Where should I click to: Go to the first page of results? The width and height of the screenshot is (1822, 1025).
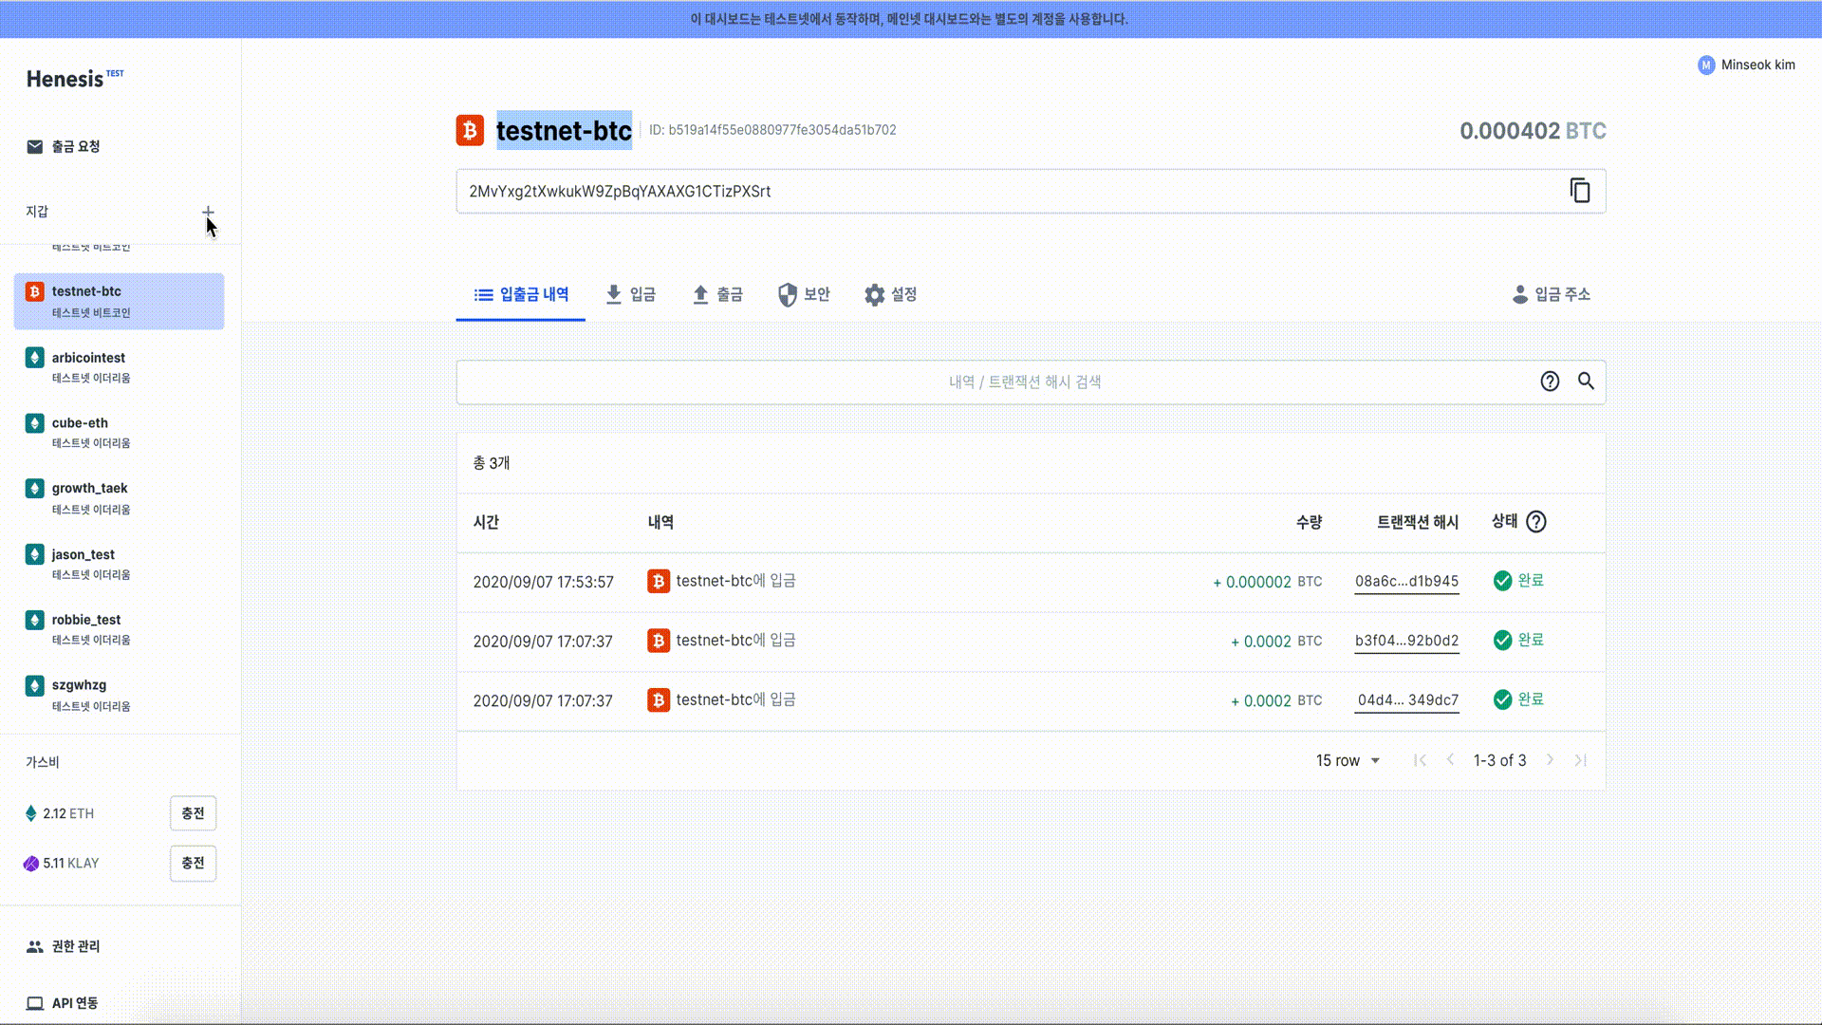(1420, 760)
